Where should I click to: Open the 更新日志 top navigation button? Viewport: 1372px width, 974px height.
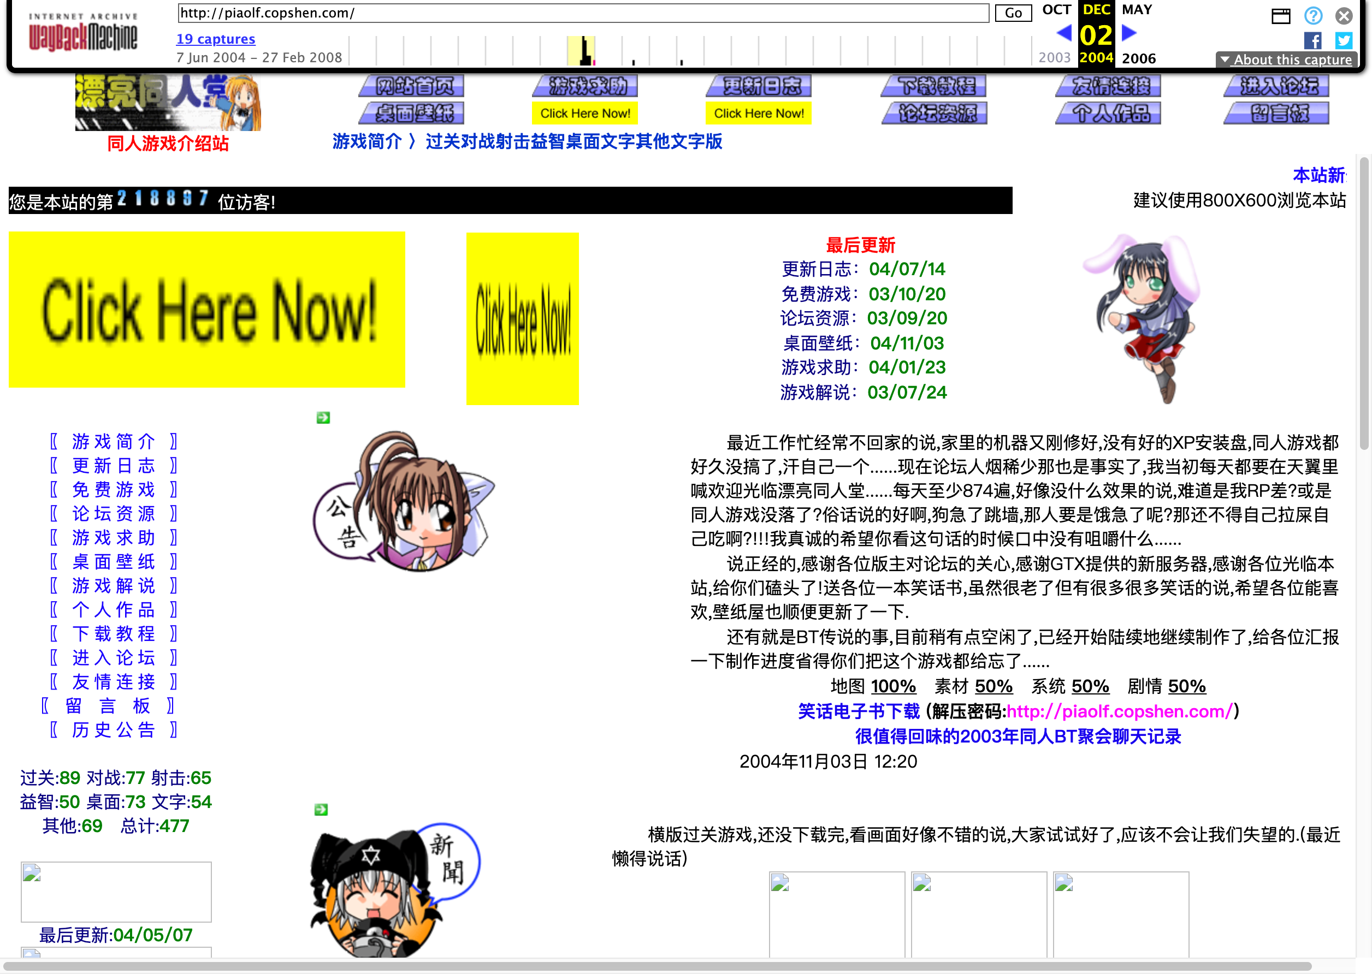[x=759, y=86]
